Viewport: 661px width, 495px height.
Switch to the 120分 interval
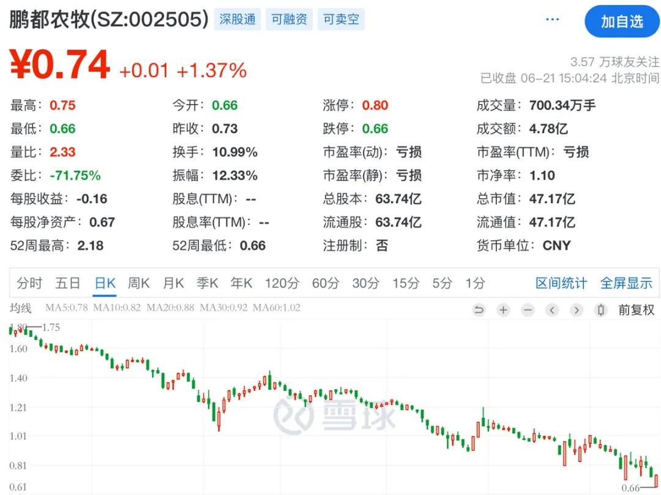(x=282, y=283)
